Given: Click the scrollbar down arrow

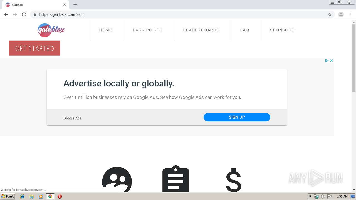Looking at the screenshot, I should pyautogui.click(x=354, y=190).
